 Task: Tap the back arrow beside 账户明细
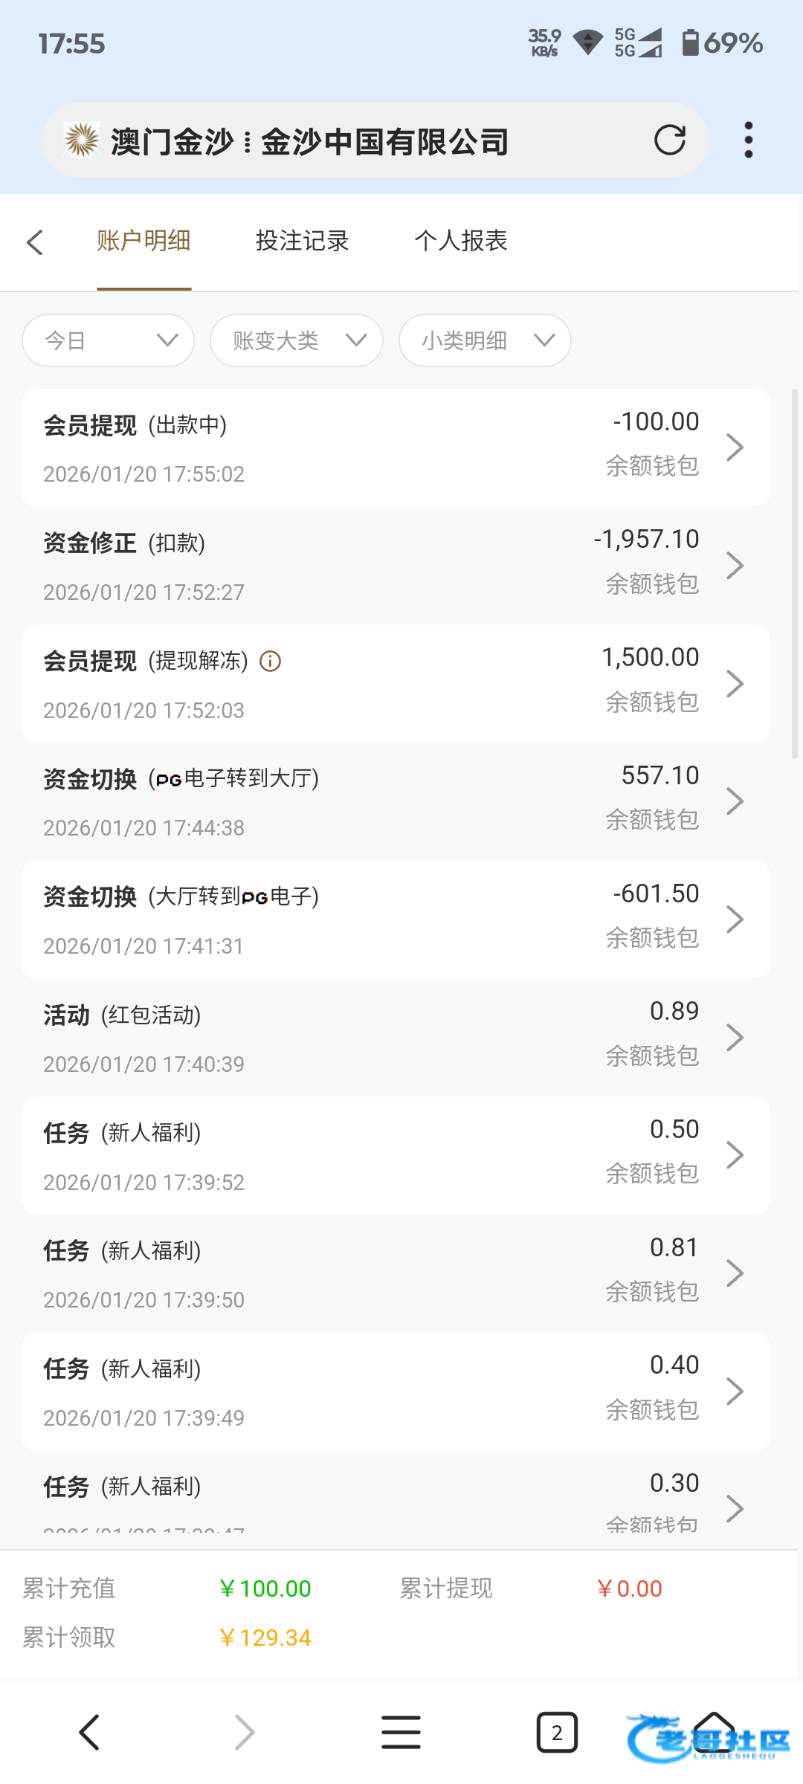35,242
